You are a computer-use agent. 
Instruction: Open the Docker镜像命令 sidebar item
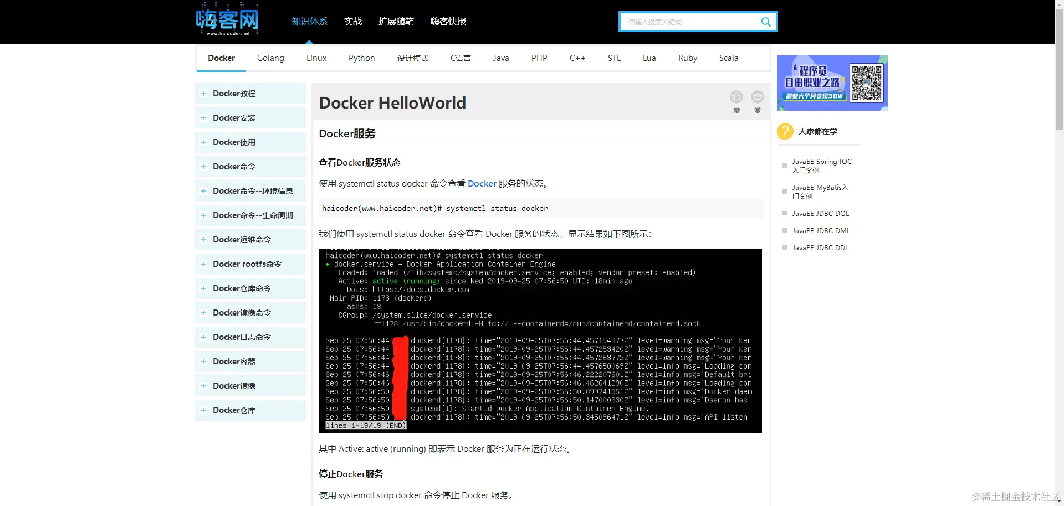pos(250,313)
